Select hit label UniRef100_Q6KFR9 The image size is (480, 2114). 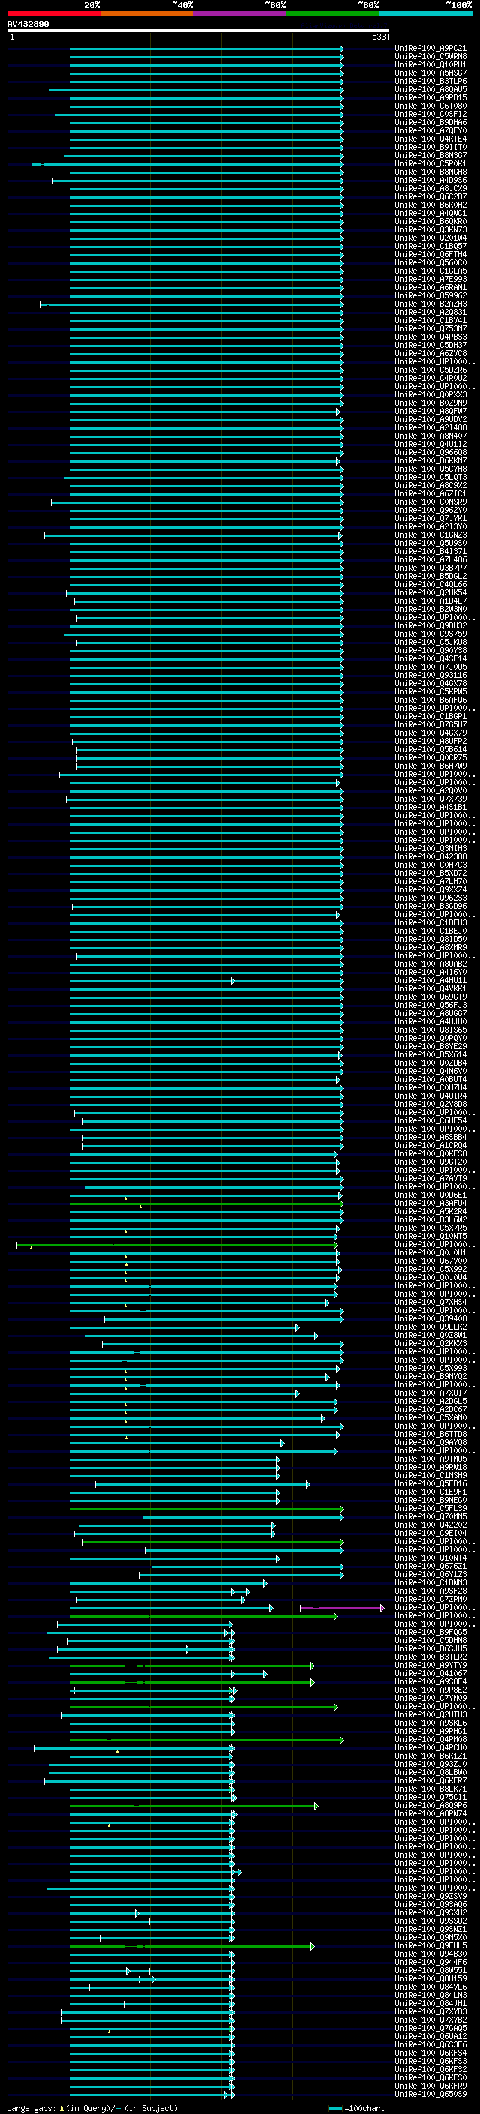[x=430, y=2086]
